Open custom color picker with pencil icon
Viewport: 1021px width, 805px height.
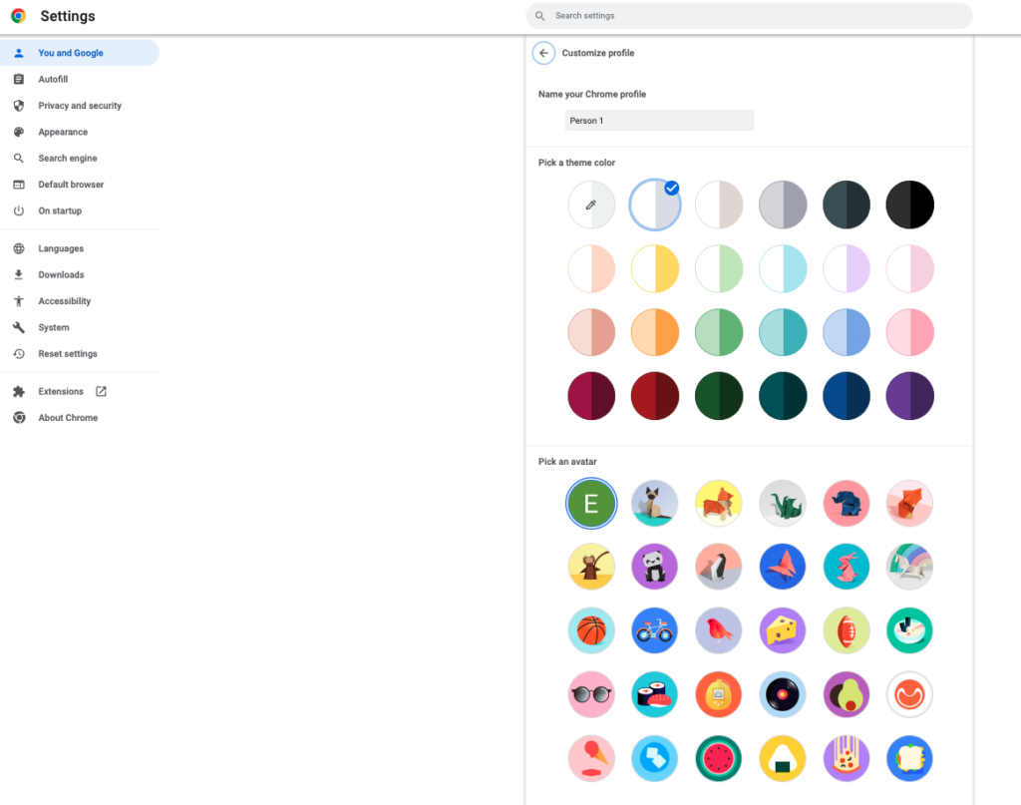[591, 204]
